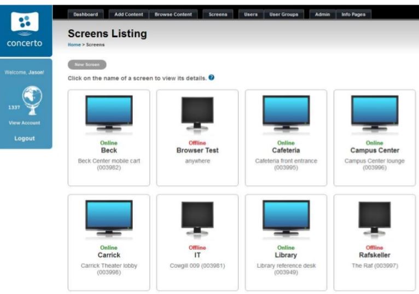419x294 pixels.
Task: Click the Online status above Cafeteria
Action: tap(286, 143)
